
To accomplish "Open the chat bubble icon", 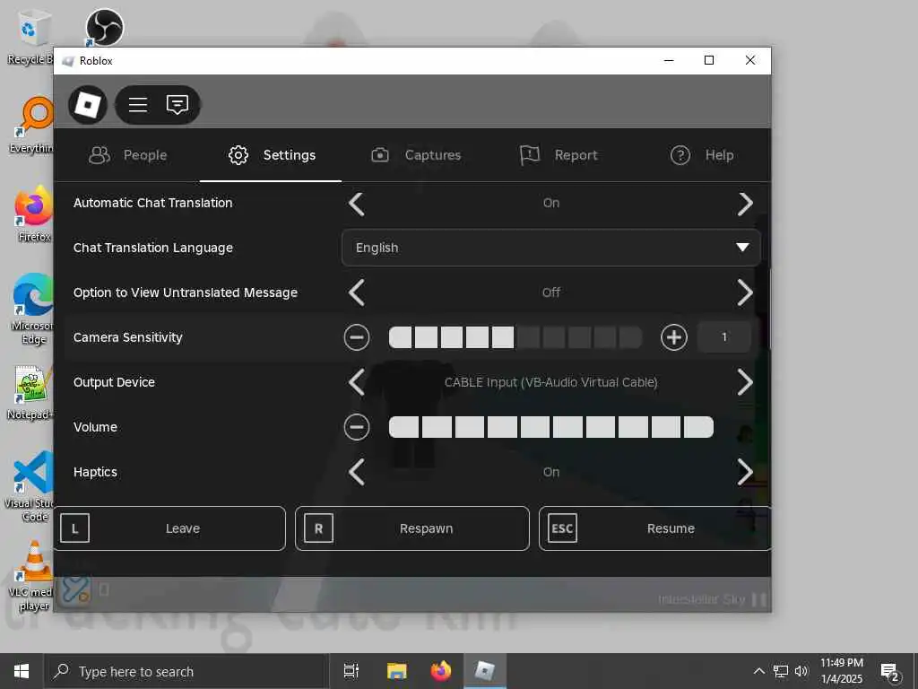I will click(x=178, y=105).
